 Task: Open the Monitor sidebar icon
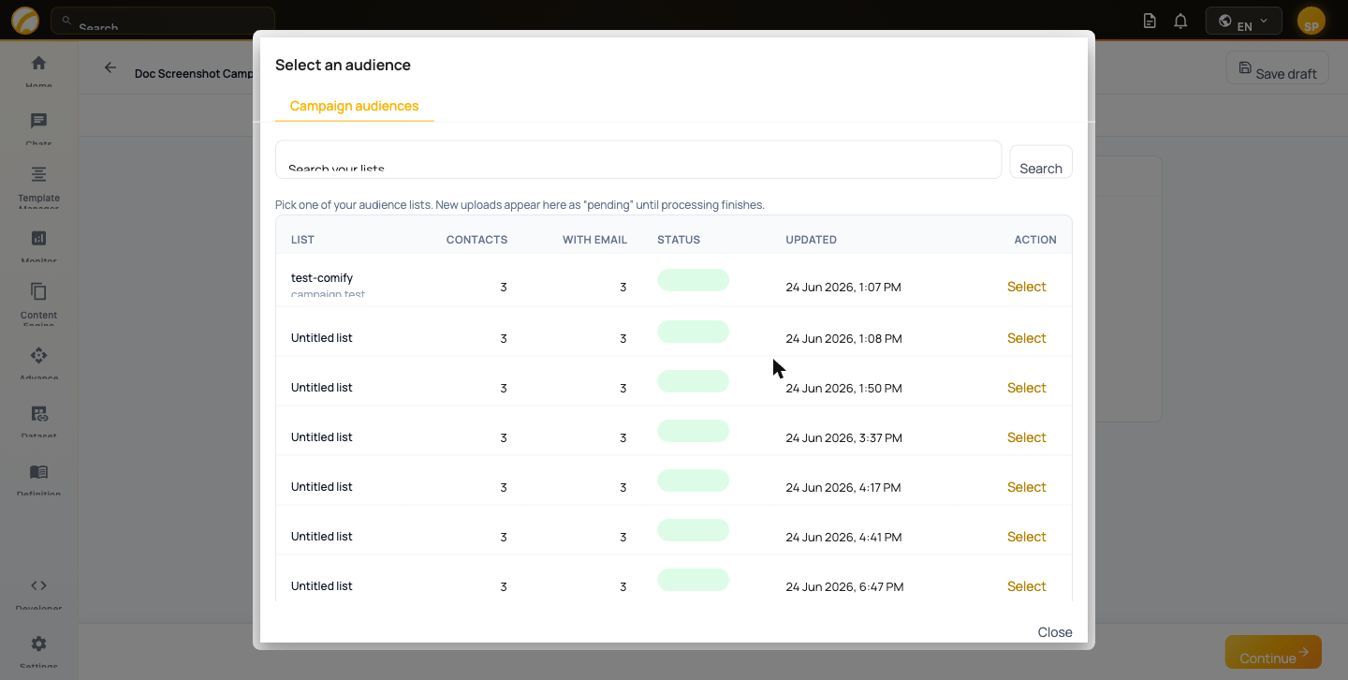(x=38, y=238)
